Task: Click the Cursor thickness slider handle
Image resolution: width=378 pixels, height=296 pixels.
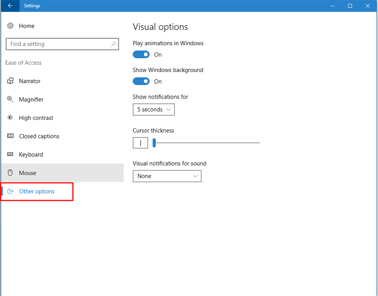Action: (x=154, y=143)
